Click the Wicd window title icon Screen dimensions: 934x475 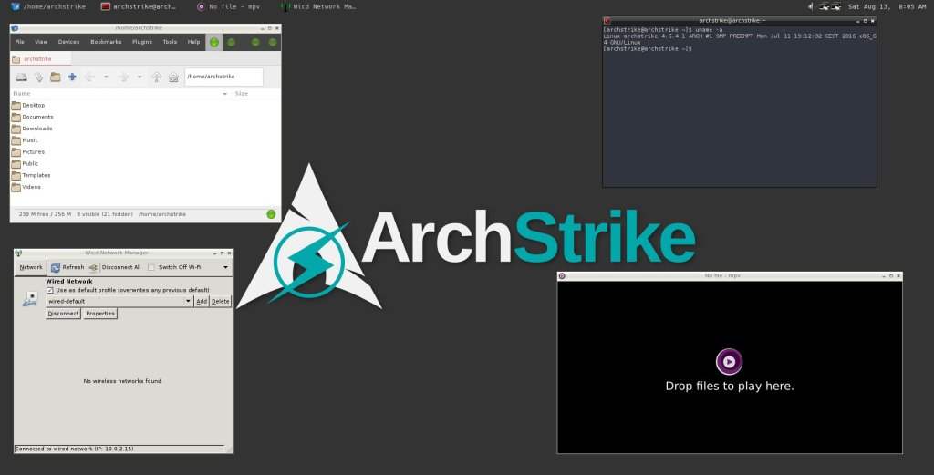pyautogui.click(x=18, y=253)
